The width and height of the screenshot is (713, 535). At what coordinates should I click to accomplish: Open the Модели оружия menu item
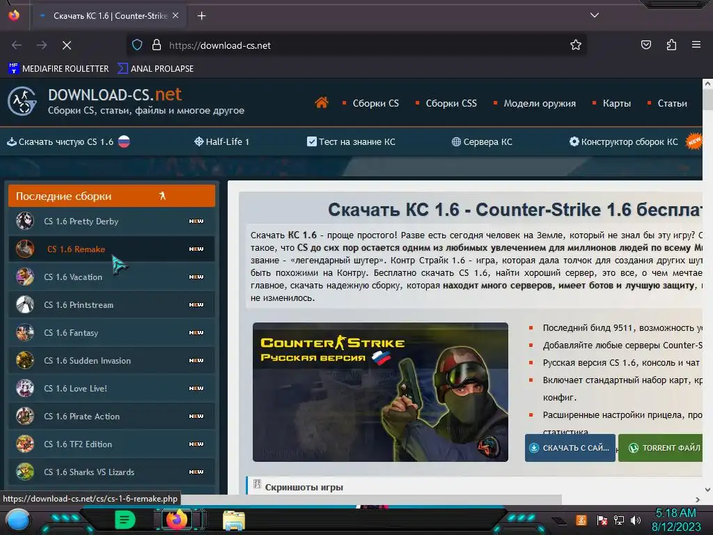pos(540,103)
